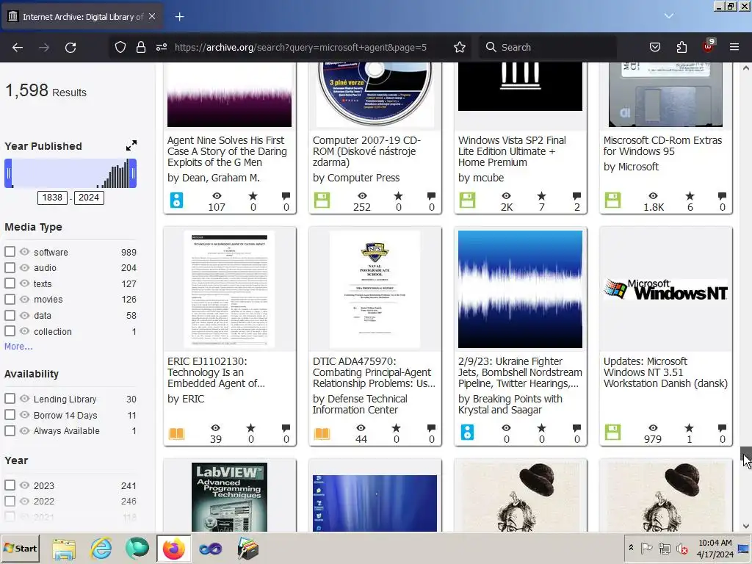Click the audio icon on Ukraine Fighter Jets card

click(x=467, y=432)
